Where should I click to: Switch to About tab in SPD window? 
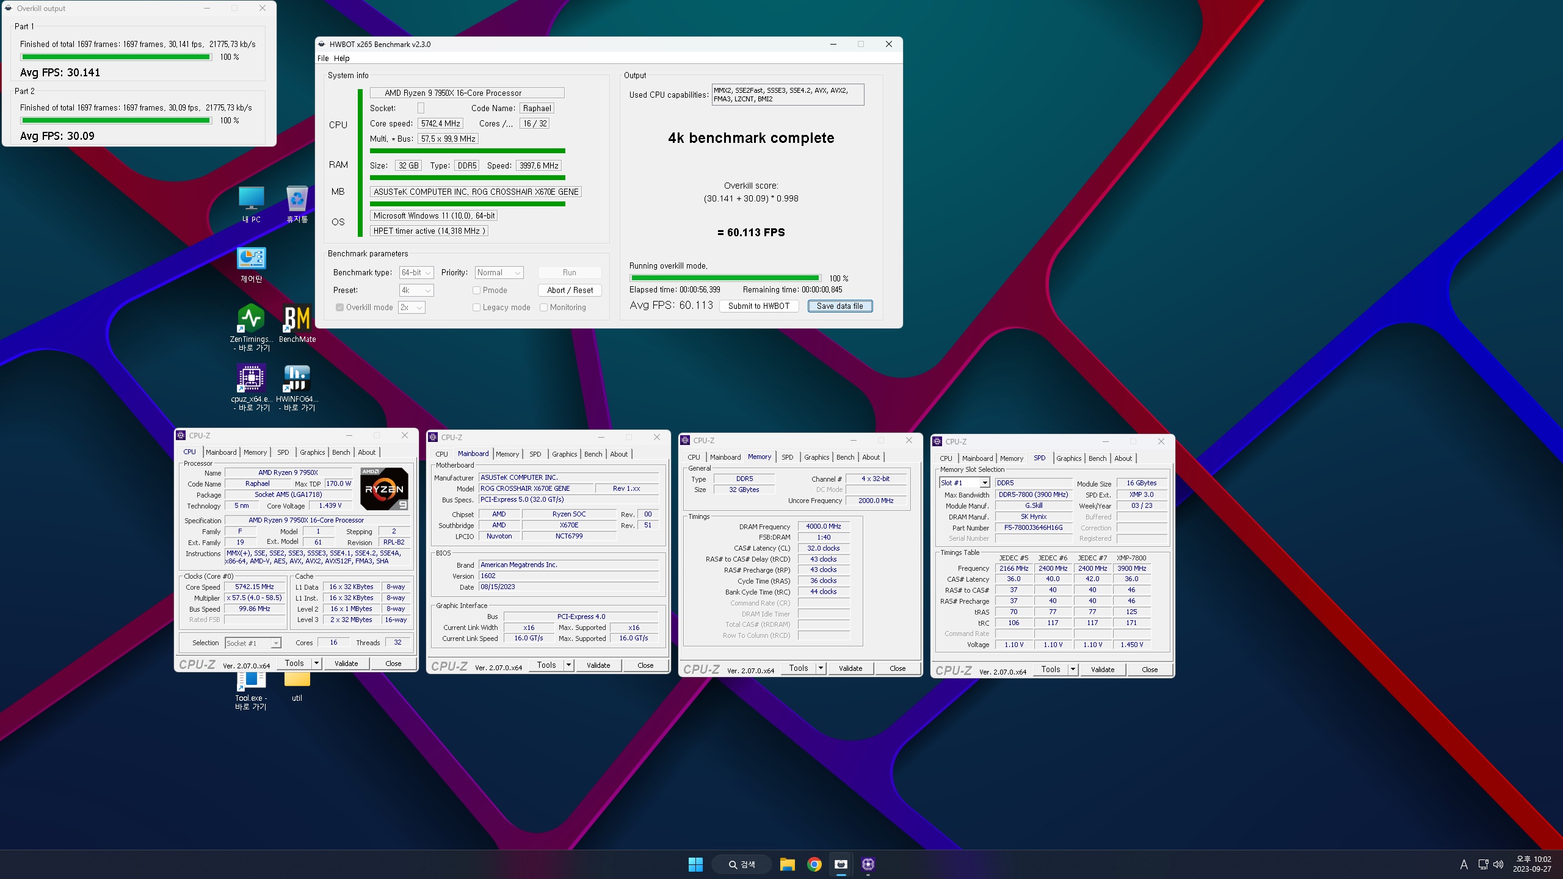click(1123, 458)
